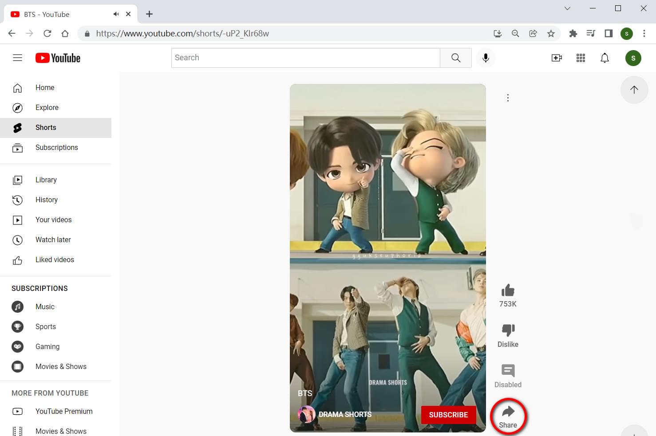Open the Create video icon
The image size is (656, 436).
point(557,58)
